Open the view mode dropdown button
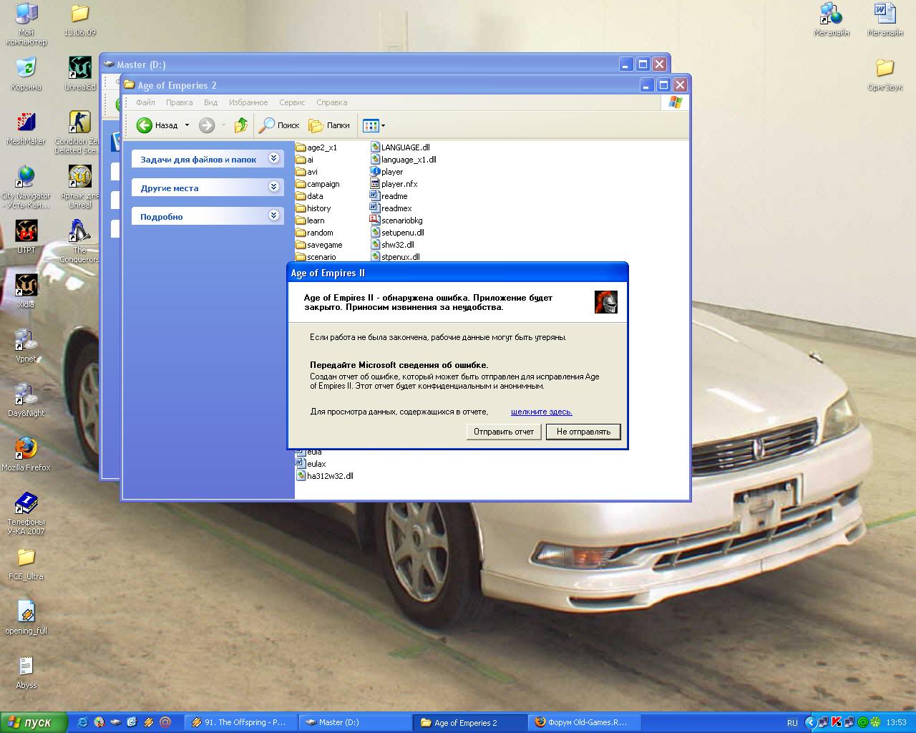Viewport: 916px width, 733px height. [374, 125]
